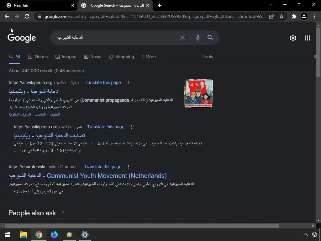
Task: Switch to Images results
Action: 66,57
